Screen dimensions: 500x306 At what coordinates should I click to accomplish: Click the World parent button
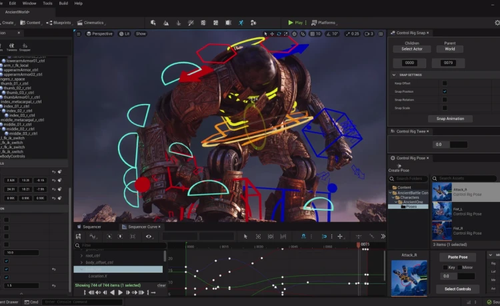point(449,49)
